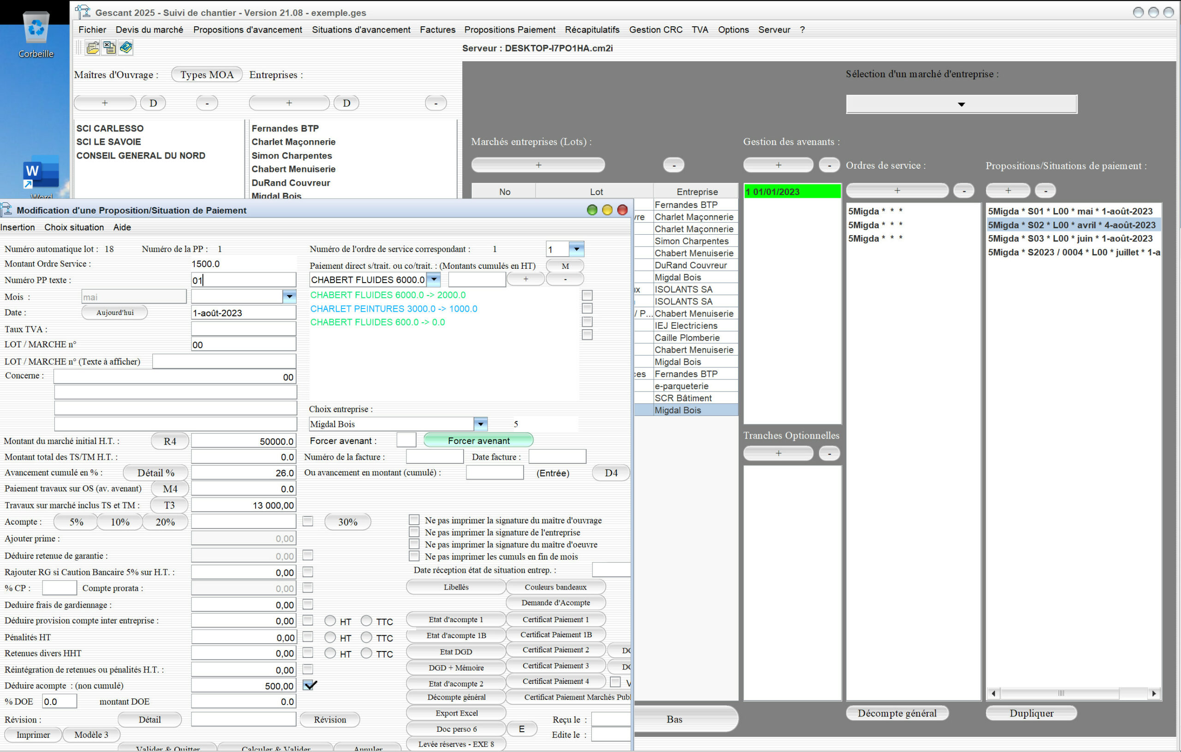The image size is (1181, 752).
Task: Click the Types MOA button
Action: pyautogui.click(x=207, y=75)
